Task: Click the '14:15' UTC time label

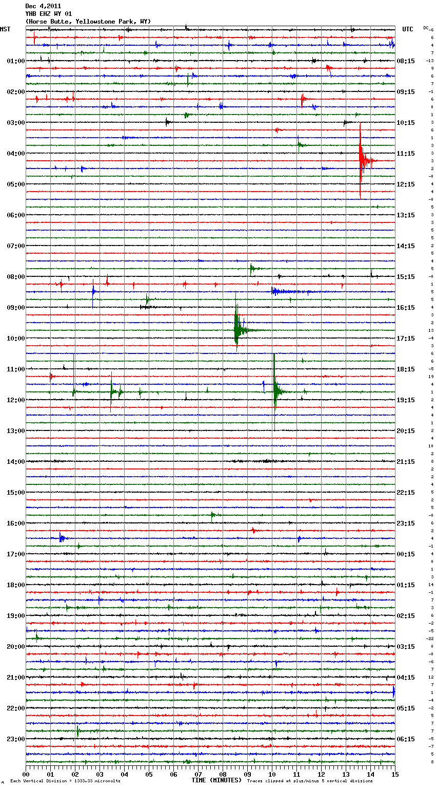Action: click(x=406, y=246)
